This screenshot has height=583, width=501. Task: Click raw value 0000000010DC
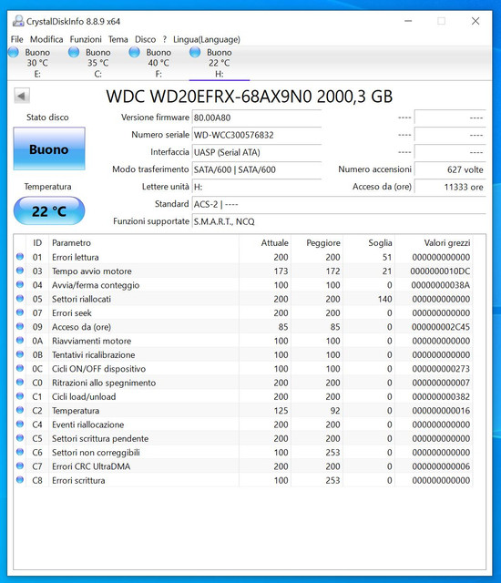(440, 271)
